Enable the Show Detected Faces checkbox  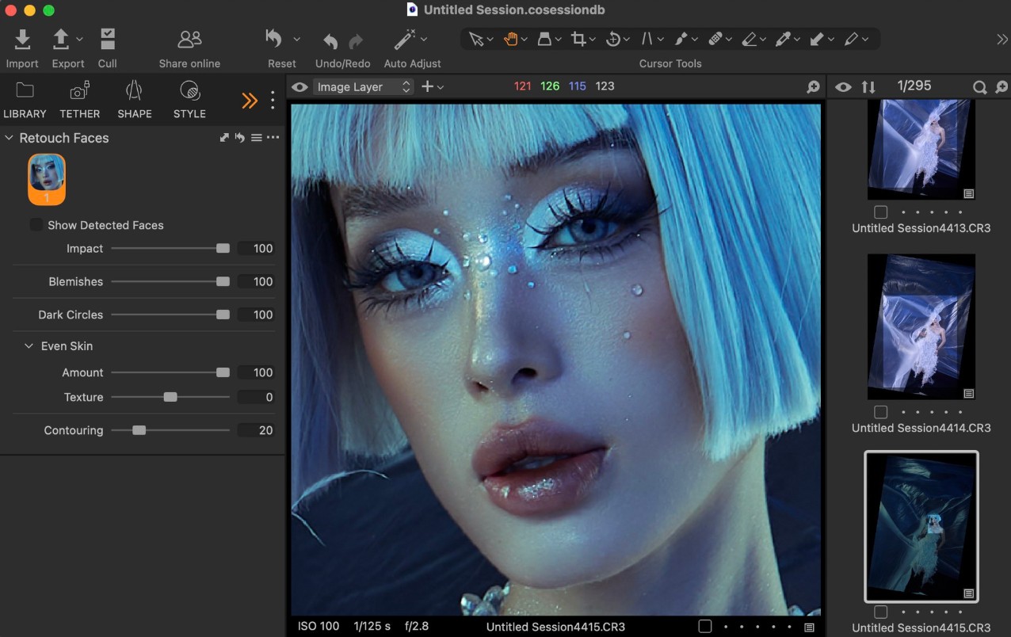click(x=36, y=225)
